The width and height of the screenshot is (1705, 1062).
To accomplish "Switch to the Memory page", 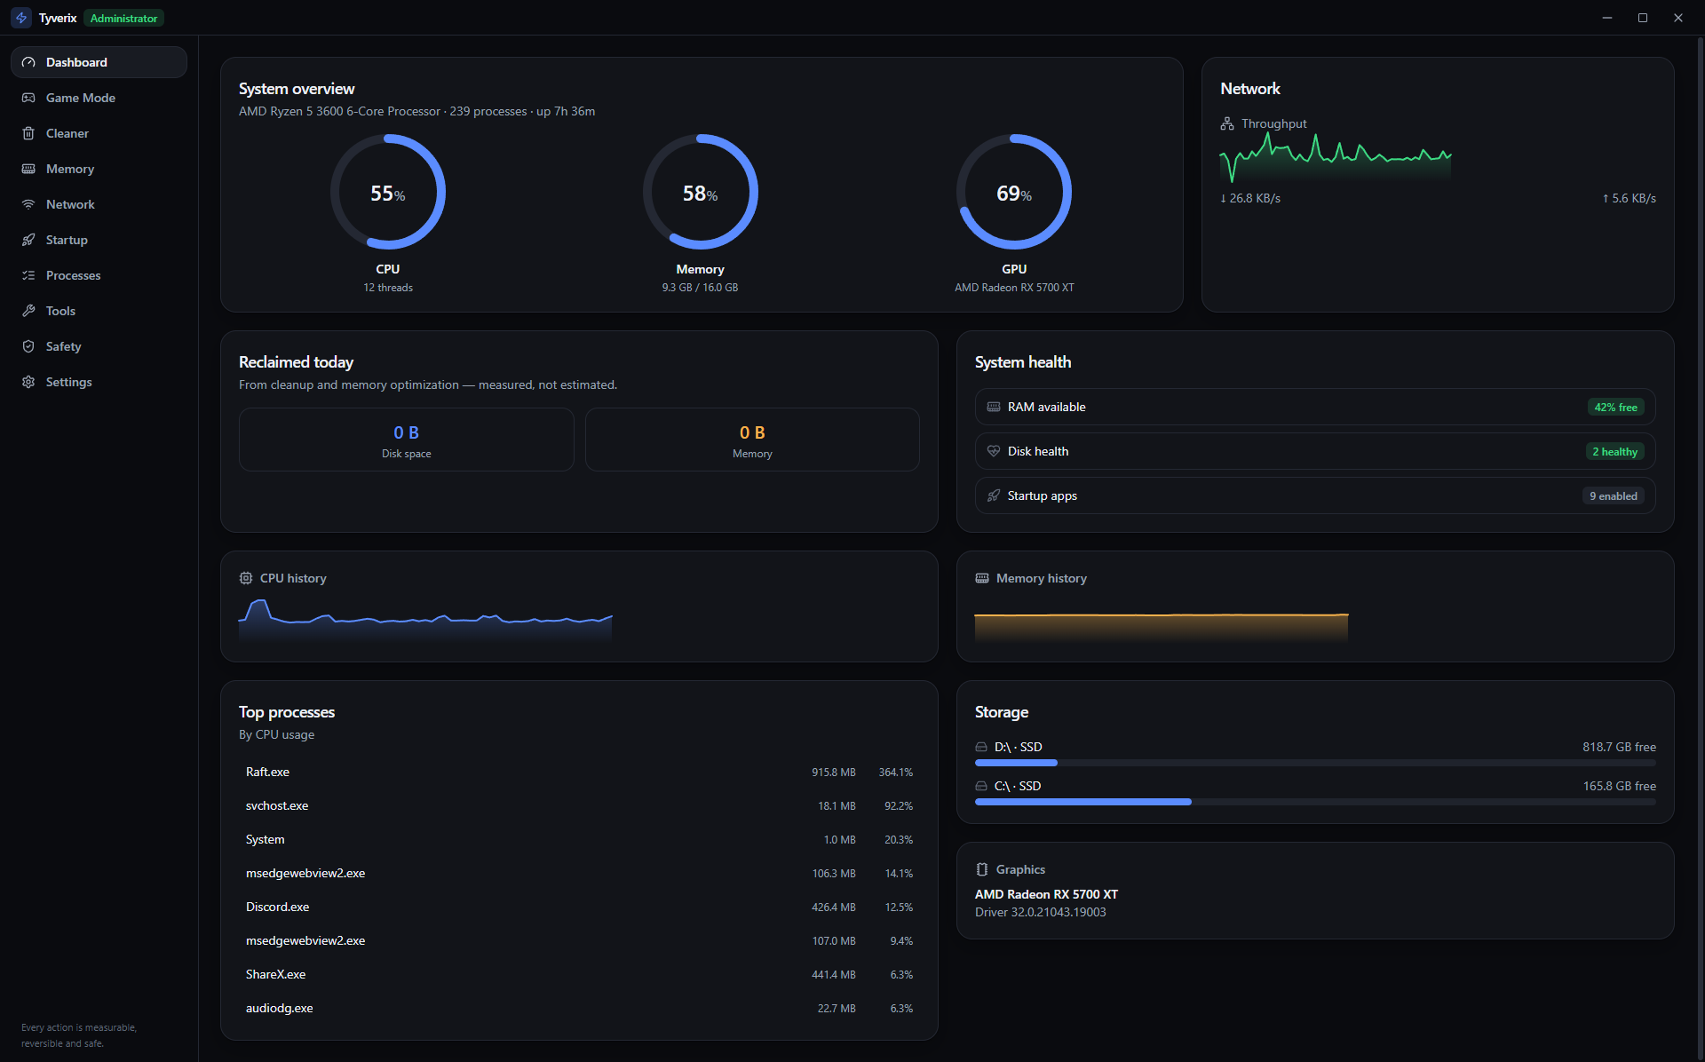I will pos(99,169).
